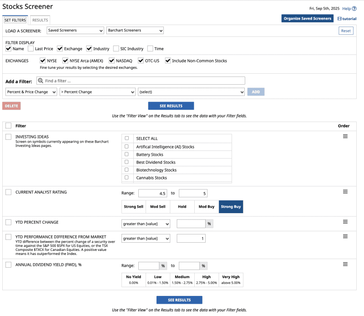Open the Percent & Price Change category dropdown
Image resolution: width=364 pixels, height=316 pixels.
(x=31, y=92)
